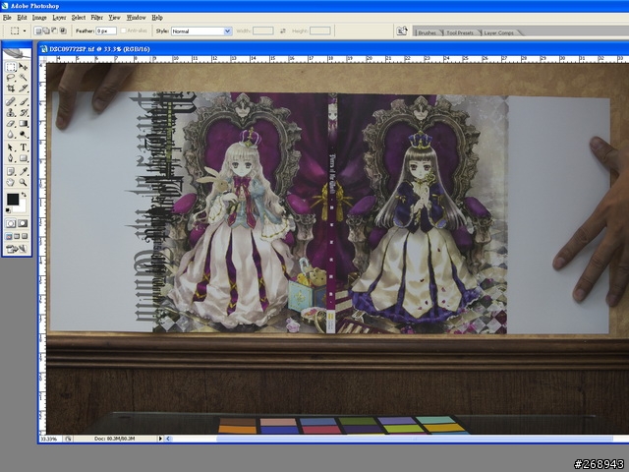The image size is (629, 472).
Task: Select the Notes tool
Action: tap(11, 172)
